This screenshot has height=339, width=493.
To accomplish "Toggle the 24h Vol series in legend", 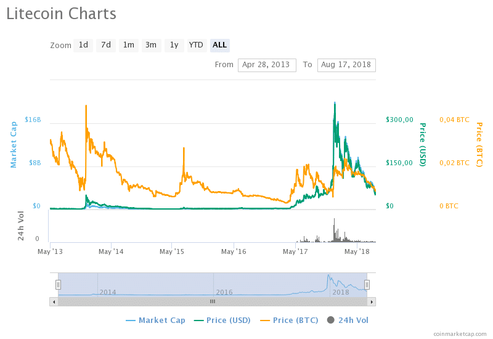I will 348,320.
